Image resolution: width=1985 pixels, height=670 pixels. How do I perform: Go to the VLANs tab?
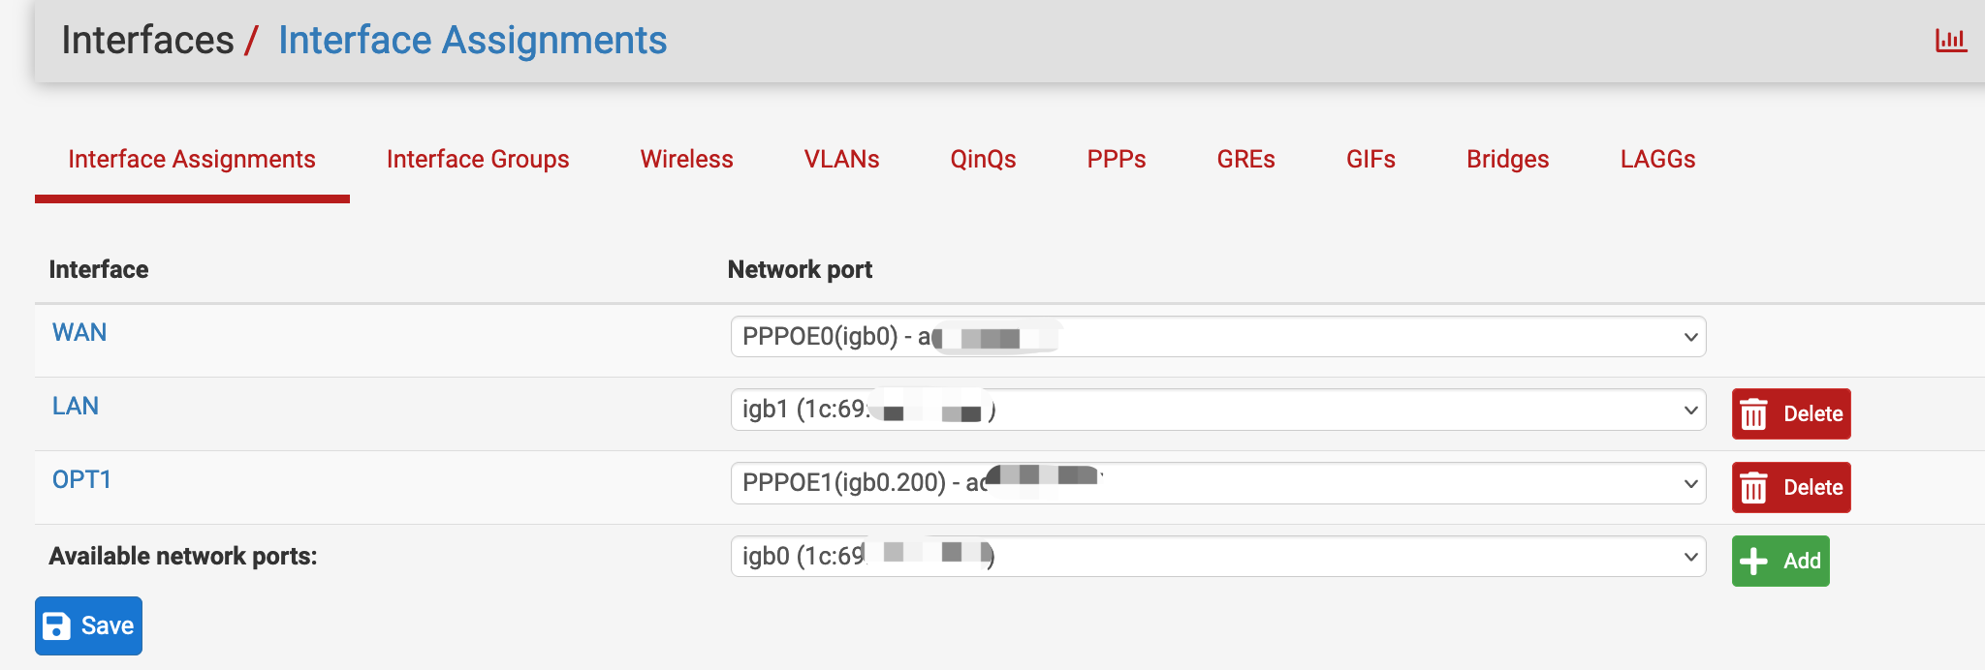(841, 160)
